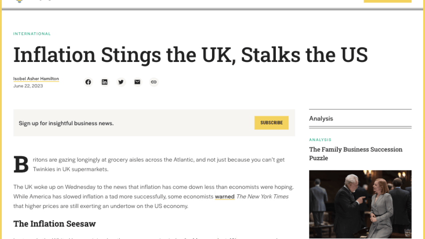Image resolution: width=425 pixels, height=239 pixels.
Task: Click the article headline Inflation Stings the UK
Action: pos(190,55)
